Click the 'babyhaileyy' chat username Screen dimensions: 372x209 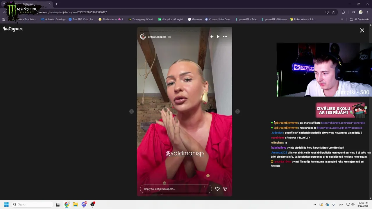coord(279,148)
